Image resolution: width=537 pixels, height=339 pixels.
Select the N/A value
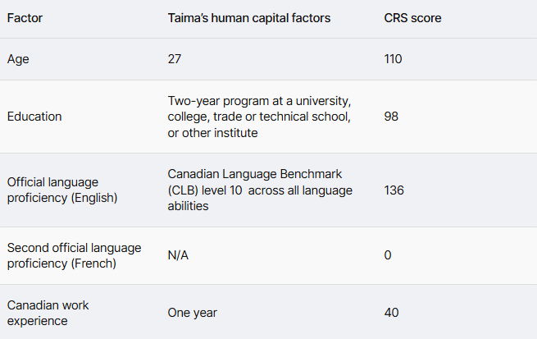178,255
